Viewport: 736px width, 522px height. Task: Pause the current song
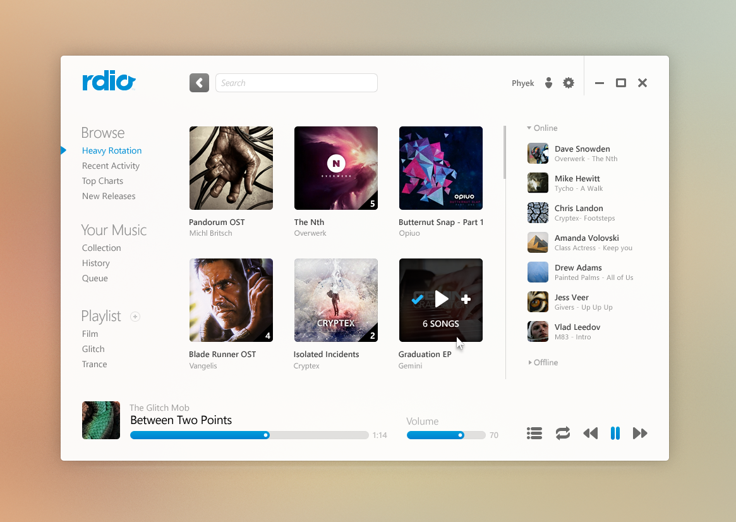pyautogui.click(x=615, y=433)
